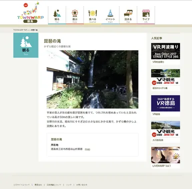The height and width of the screenshot is (189, 192).
Task: Select the 観る Tour navigation tab
Action: (x=57, y=15)
